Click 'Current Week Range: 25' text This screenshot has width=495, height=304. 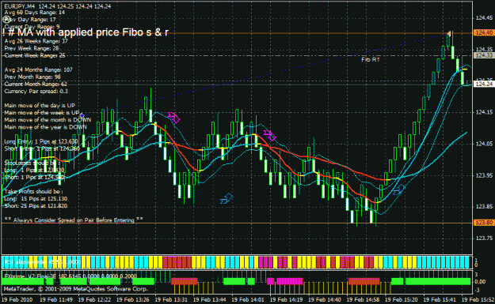point(35,56)
